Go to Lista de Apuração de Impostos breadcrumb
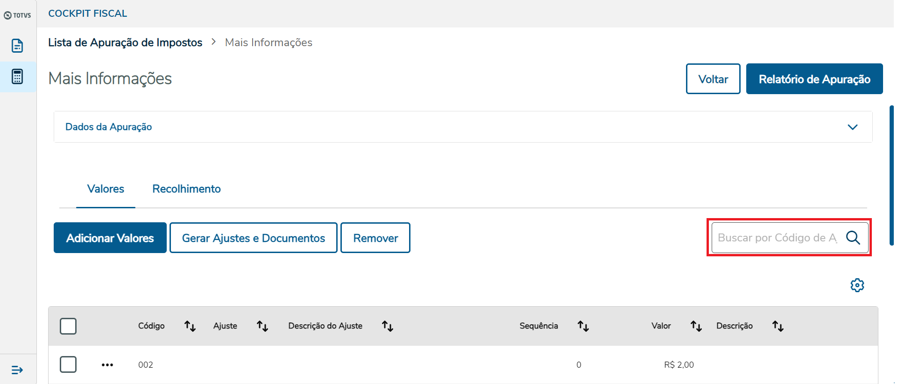Viewport: 898px width, 384px height. [x=125, y=42]
